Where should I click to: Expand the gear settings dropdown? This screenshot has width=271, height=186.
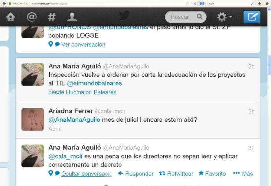tap(224, 17)
